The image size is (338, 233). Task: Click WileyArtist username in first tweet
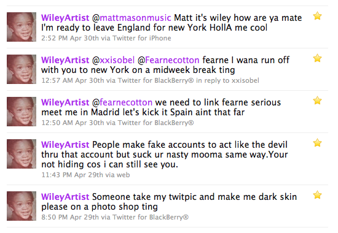tap(65, 18)
